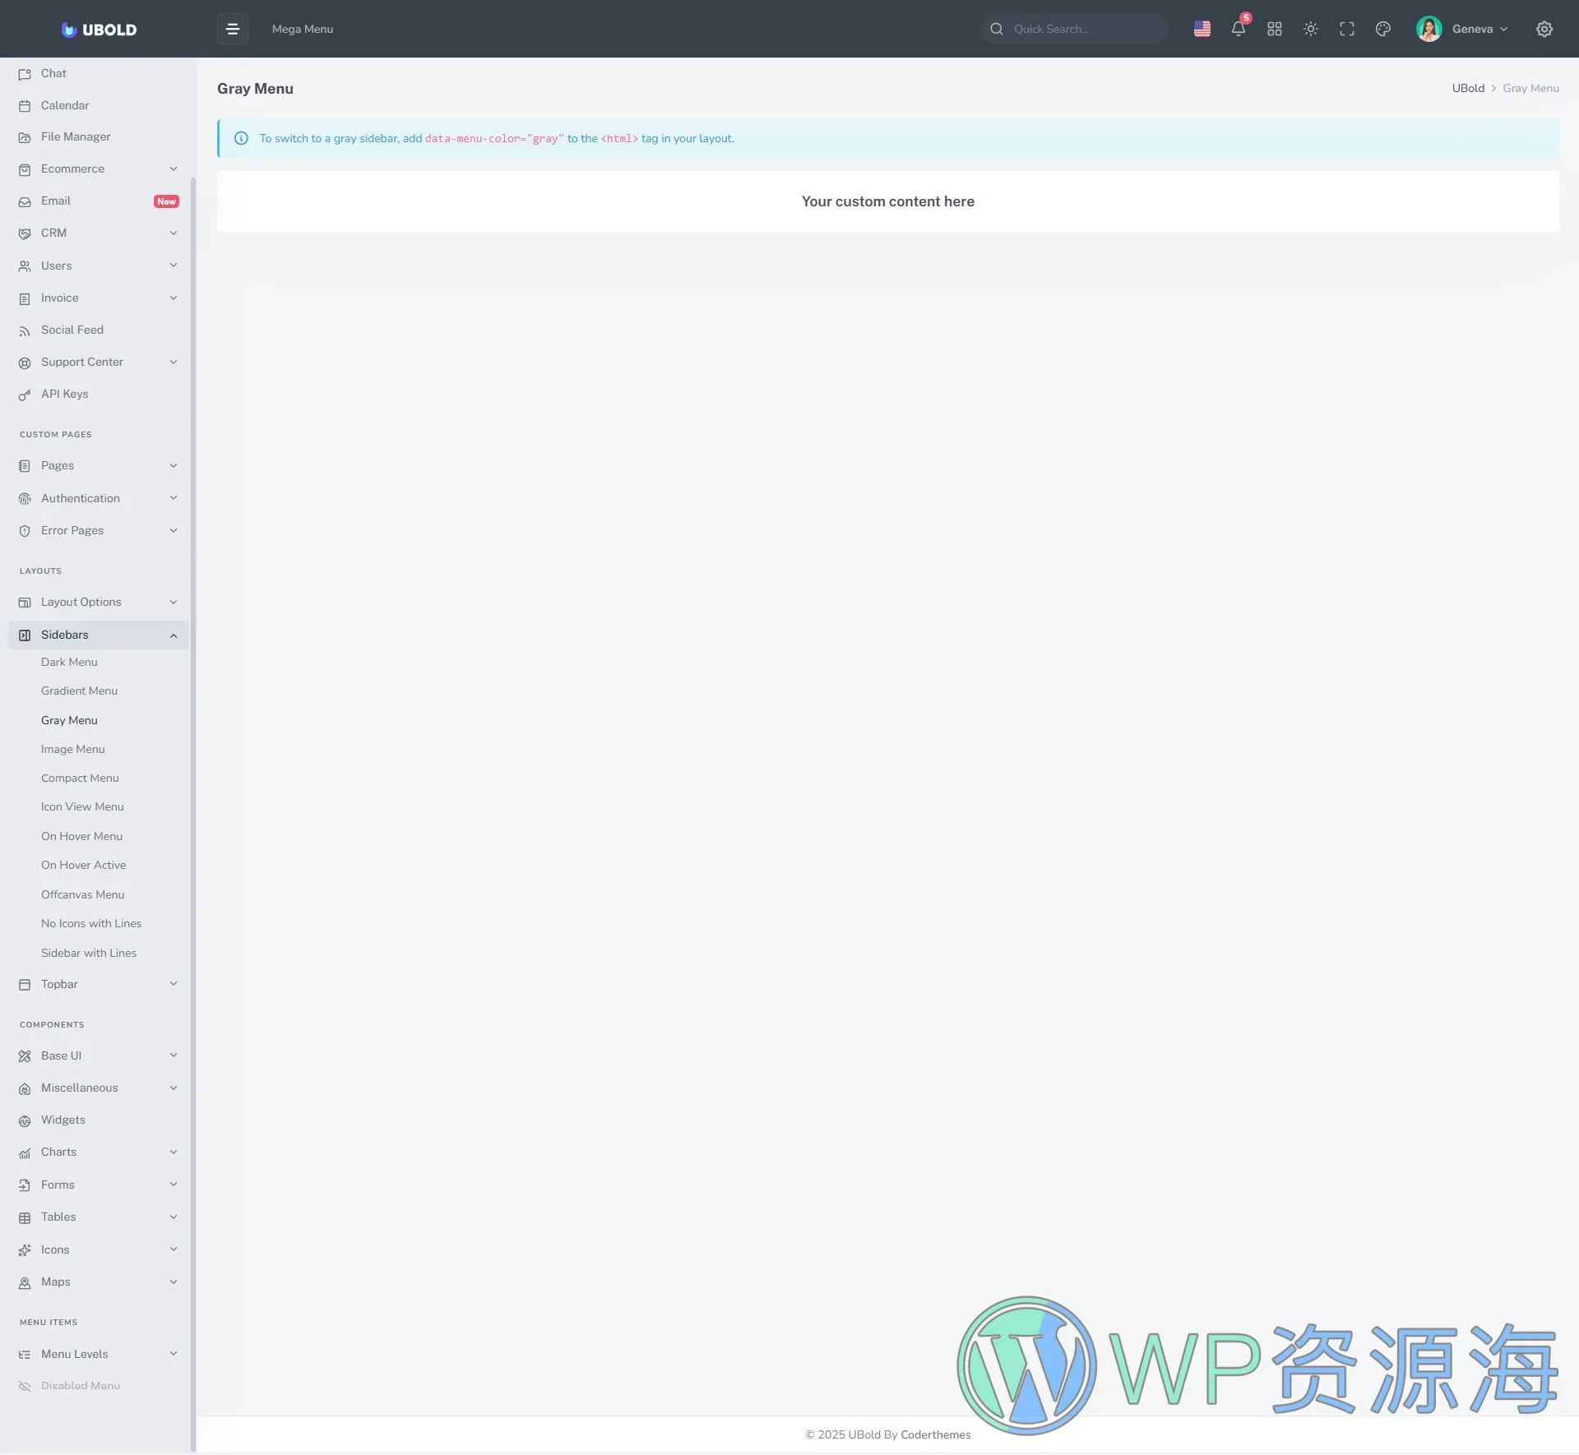Open the apps grid icon in topbar
Screen dimensions: 1579x1455
click(x=1274, y=29)
